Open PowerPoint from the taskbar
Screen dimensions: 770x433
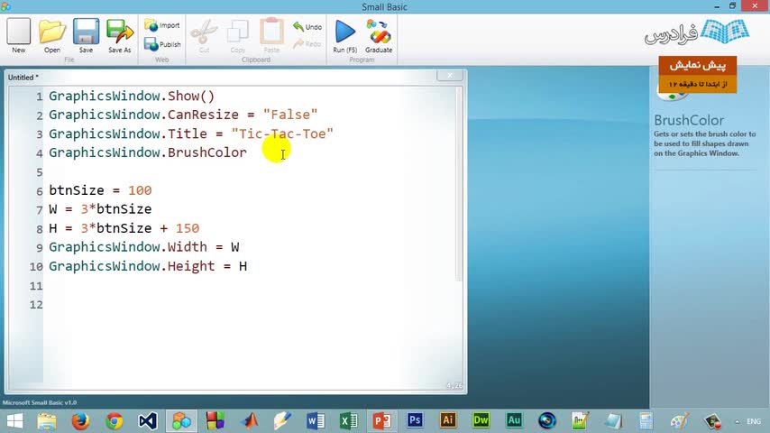tap(382, 421)
